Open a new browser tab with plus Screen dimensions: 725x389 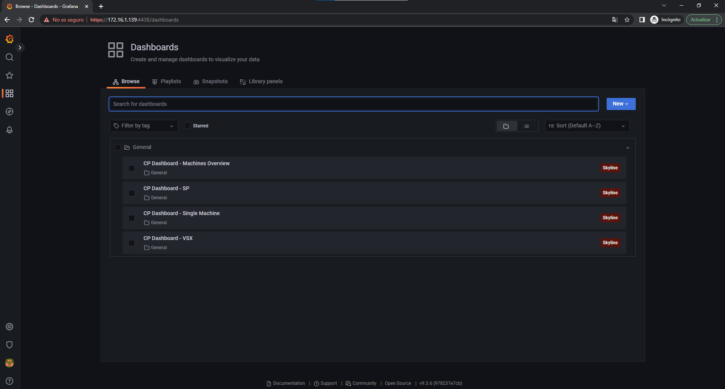click(x=101, y=6)
